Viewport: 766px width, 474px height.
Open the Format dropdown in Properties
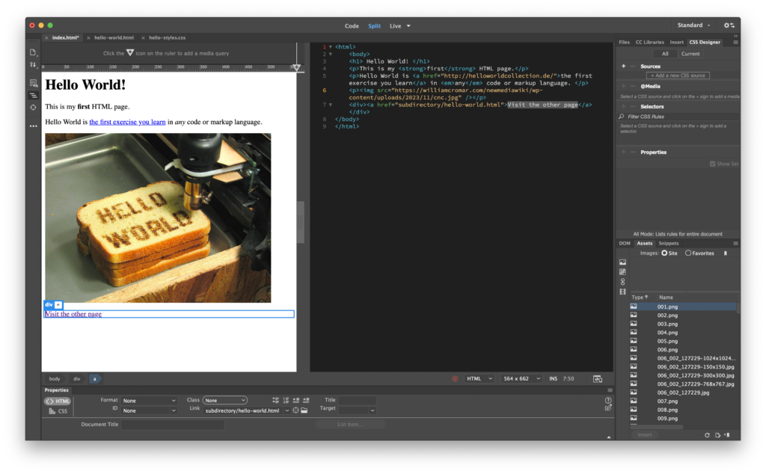(x=150, y=401)
